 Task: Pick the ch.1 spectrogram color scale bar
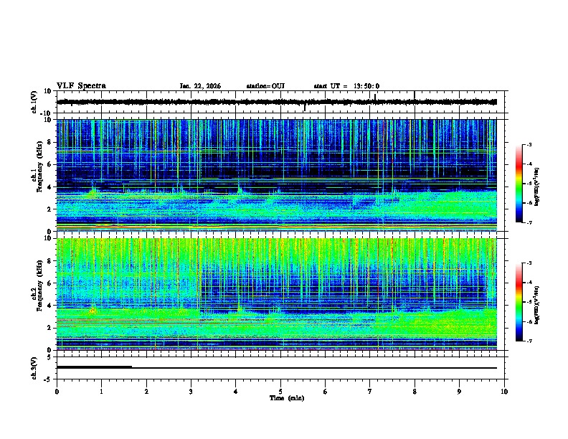pyautogui.click(x=519, y=184)
